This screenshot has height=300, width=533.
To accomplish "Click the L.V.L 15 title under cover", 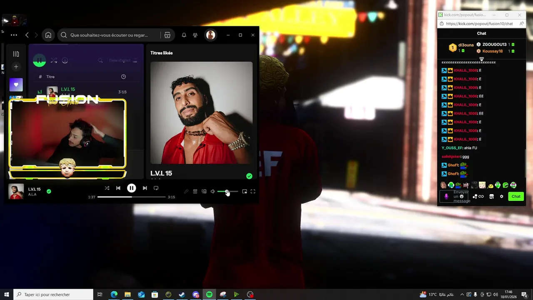I will click(161, 173).
